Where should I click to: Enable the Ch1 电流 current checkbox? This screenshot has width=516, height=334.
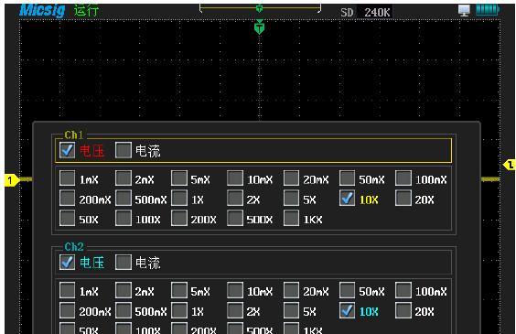tap(124, 150)
